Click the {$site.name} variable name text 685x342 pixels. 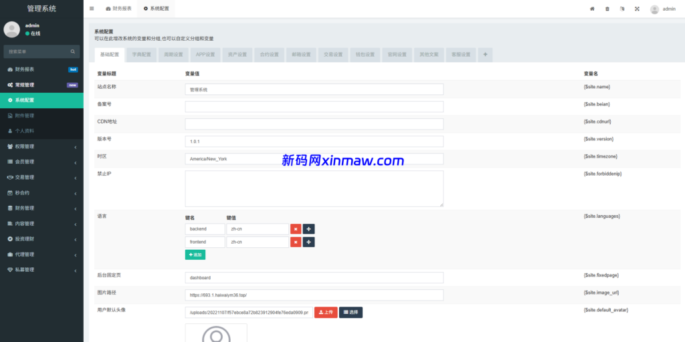pyautogui.click(x=597, y=87)
